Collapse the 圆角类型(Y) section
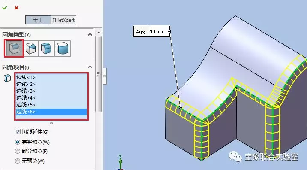Viewport: 307px width, 170px height. [x=90, y=35]
